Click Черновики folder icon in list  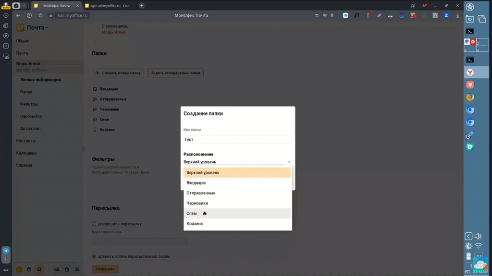[x=95, y=109]
